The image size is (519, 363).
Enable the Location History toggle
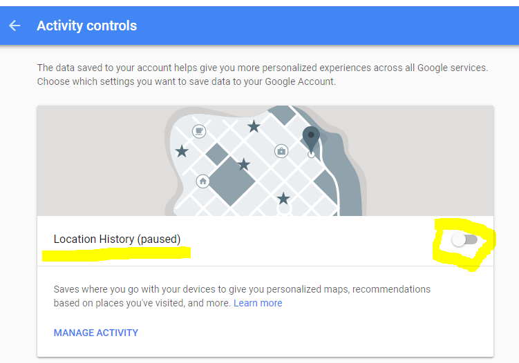pos(464,239)
